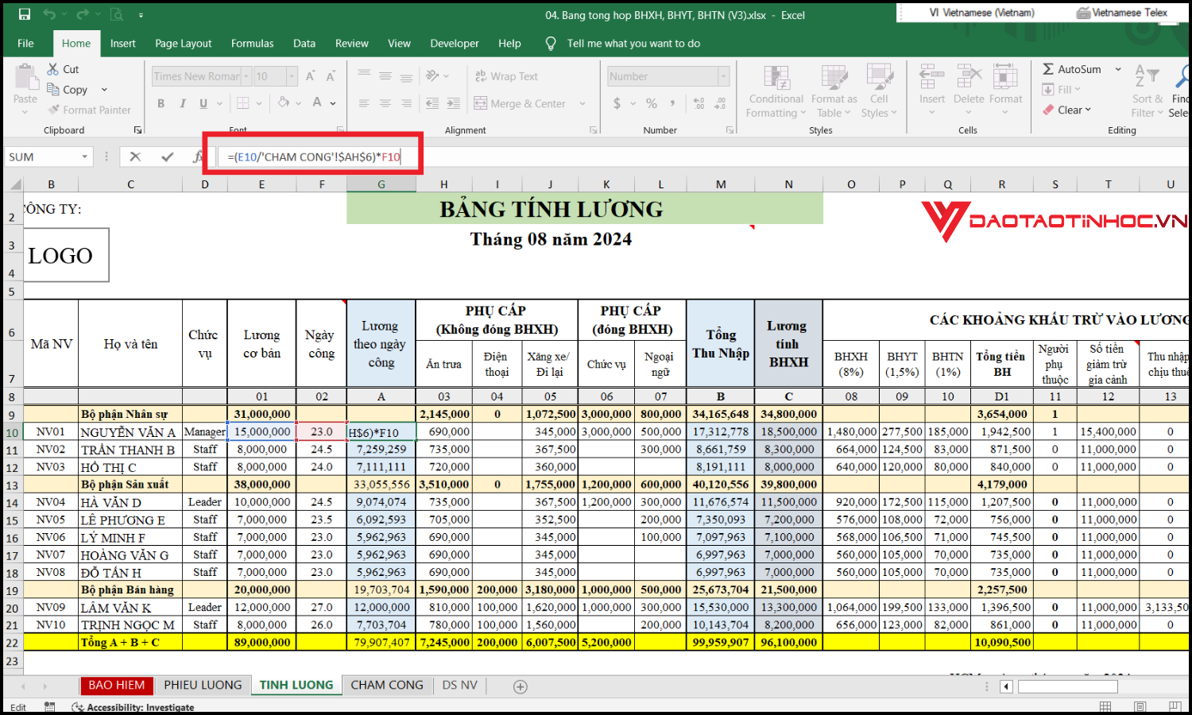
Task: Switch to the Formulas tab
Action: pos(252,44)
